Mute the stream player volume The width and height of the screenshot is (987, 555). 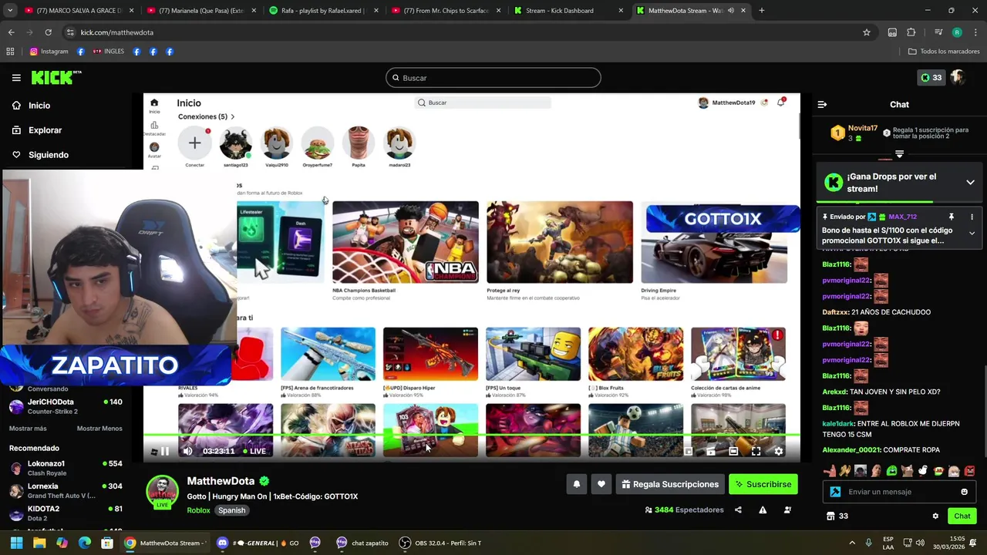187,452
